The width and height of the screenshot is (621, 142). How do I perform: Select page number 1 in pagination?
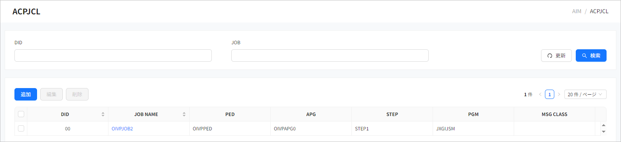[x=550, y=94]
